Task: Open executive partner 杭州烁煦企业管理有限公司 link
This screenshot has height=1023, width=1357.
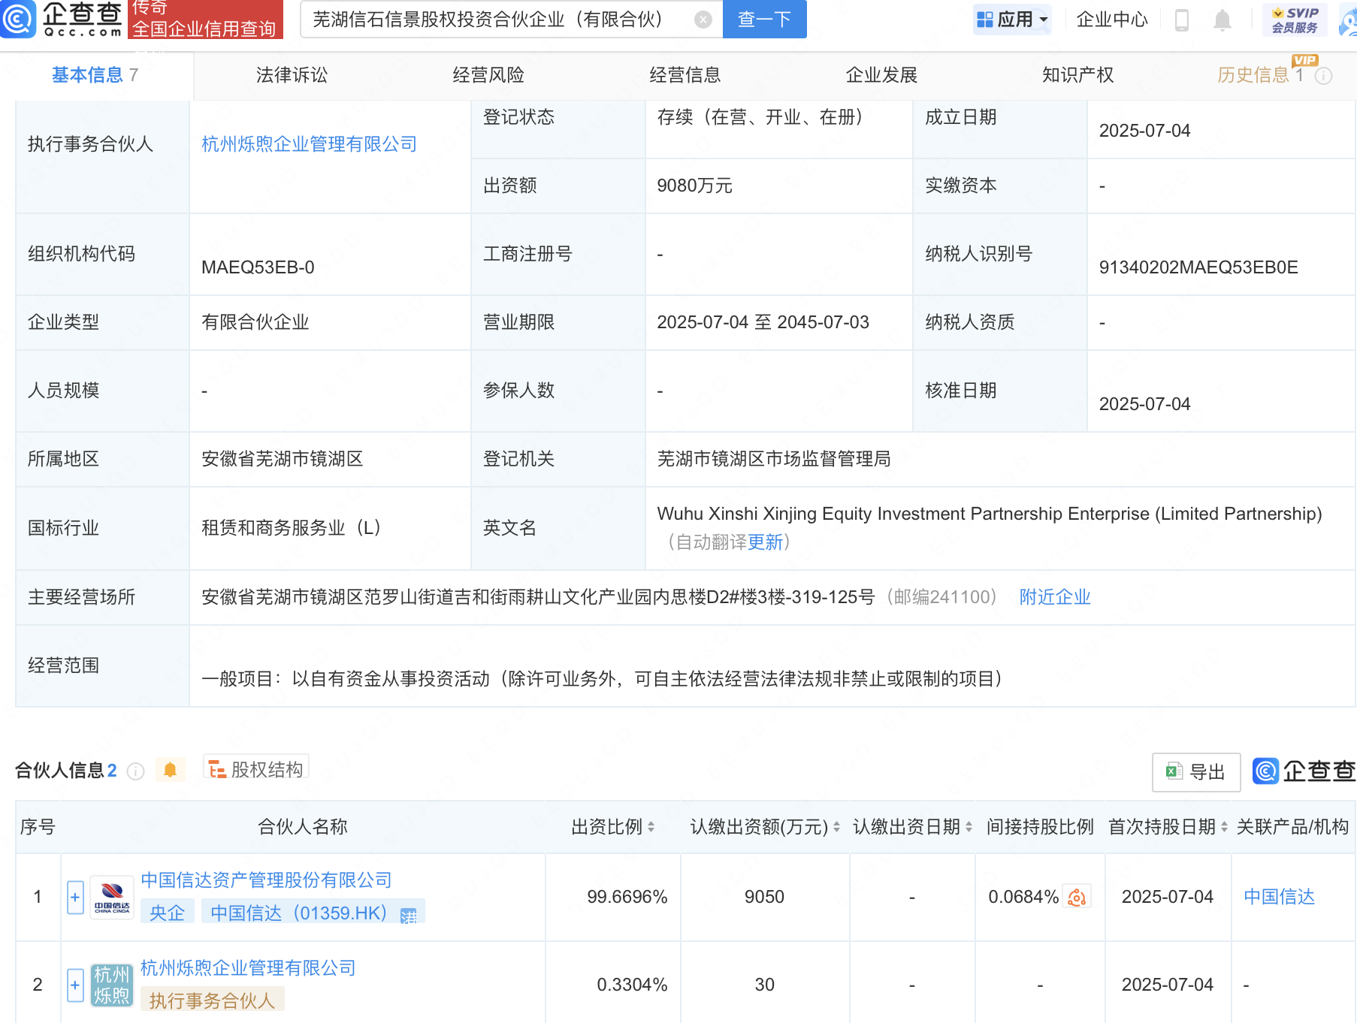Action: tap(309, 144)
